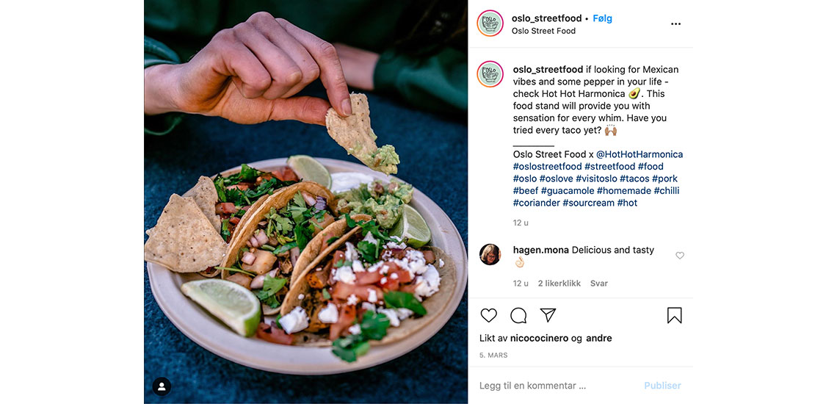This screenshot has height=404, width=837.
Task: Open the #sourcream hashtag
Action: (x=588, y=203)
